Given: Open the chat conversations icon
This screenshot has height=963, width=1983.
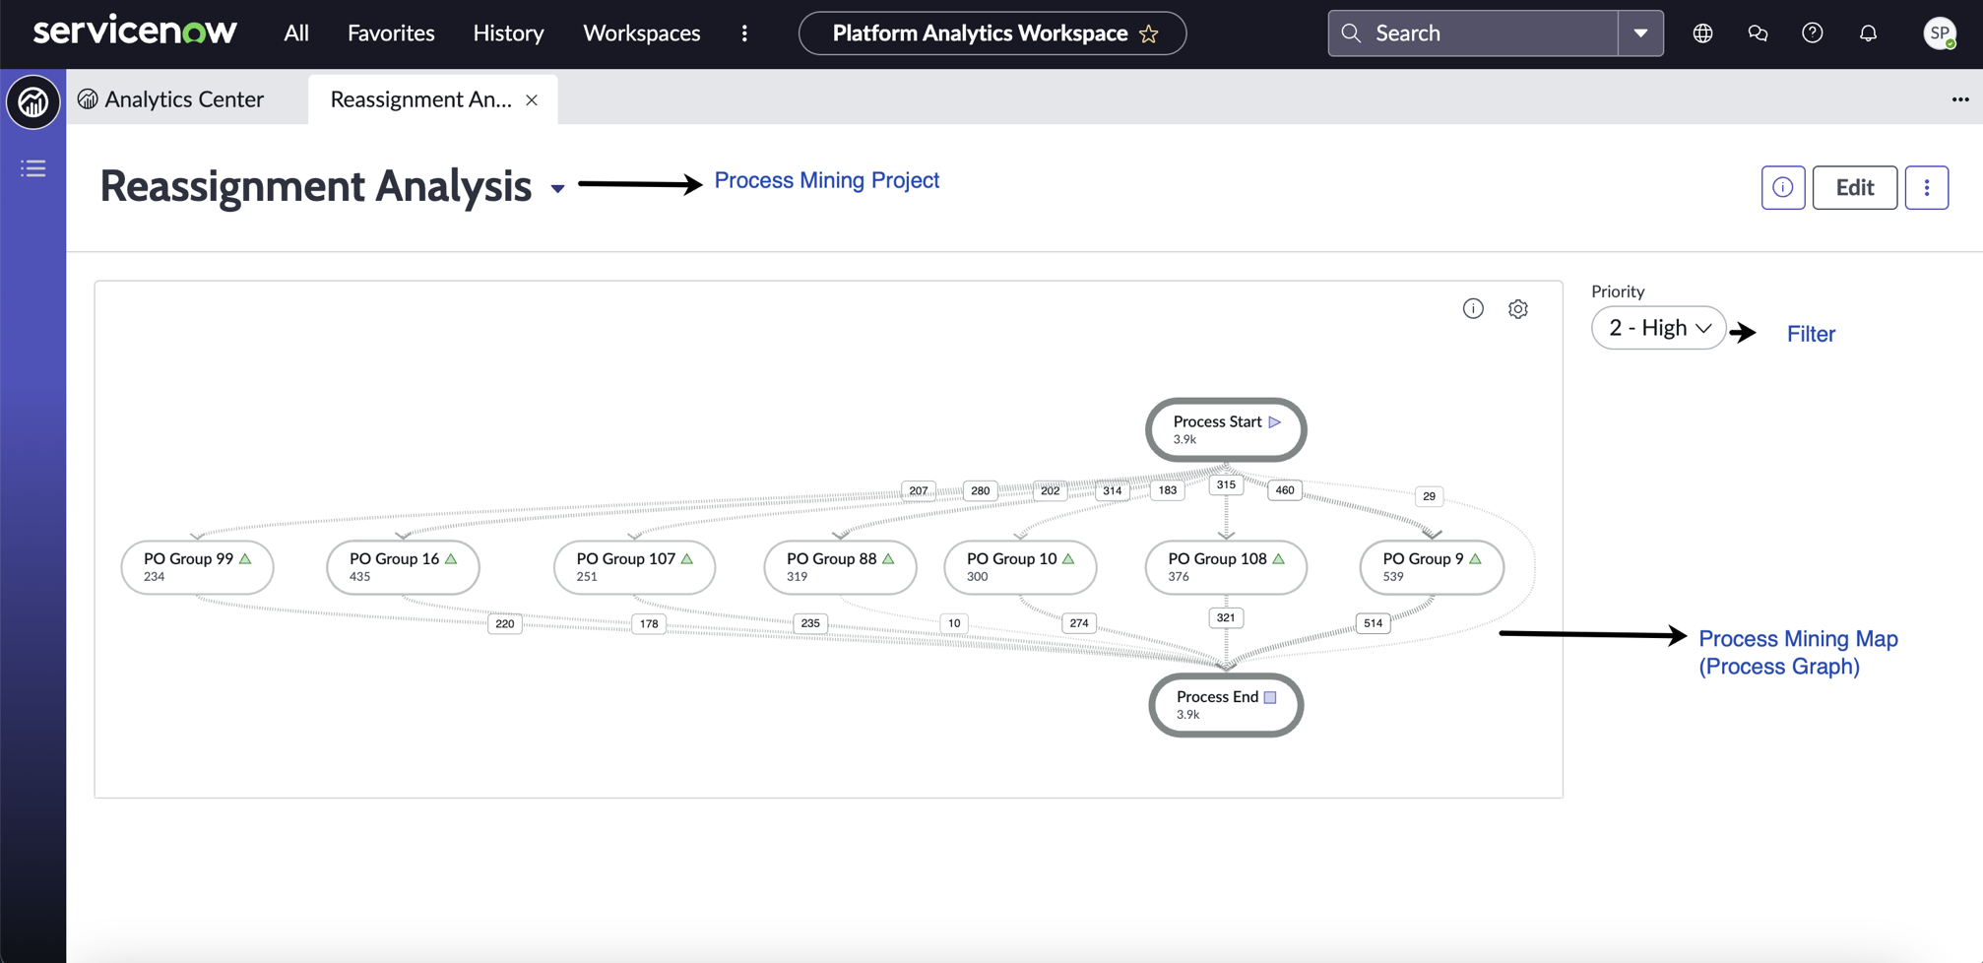Looking at the screenshot, I should (x=1758, y=33).
